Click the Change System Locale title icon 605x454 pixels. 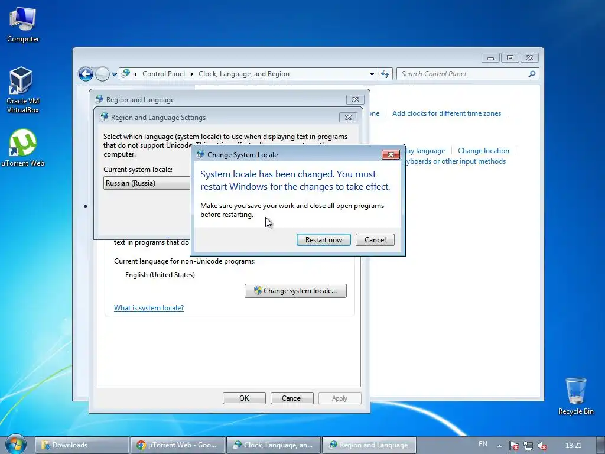pyautogui.click(x=200, y=154)
